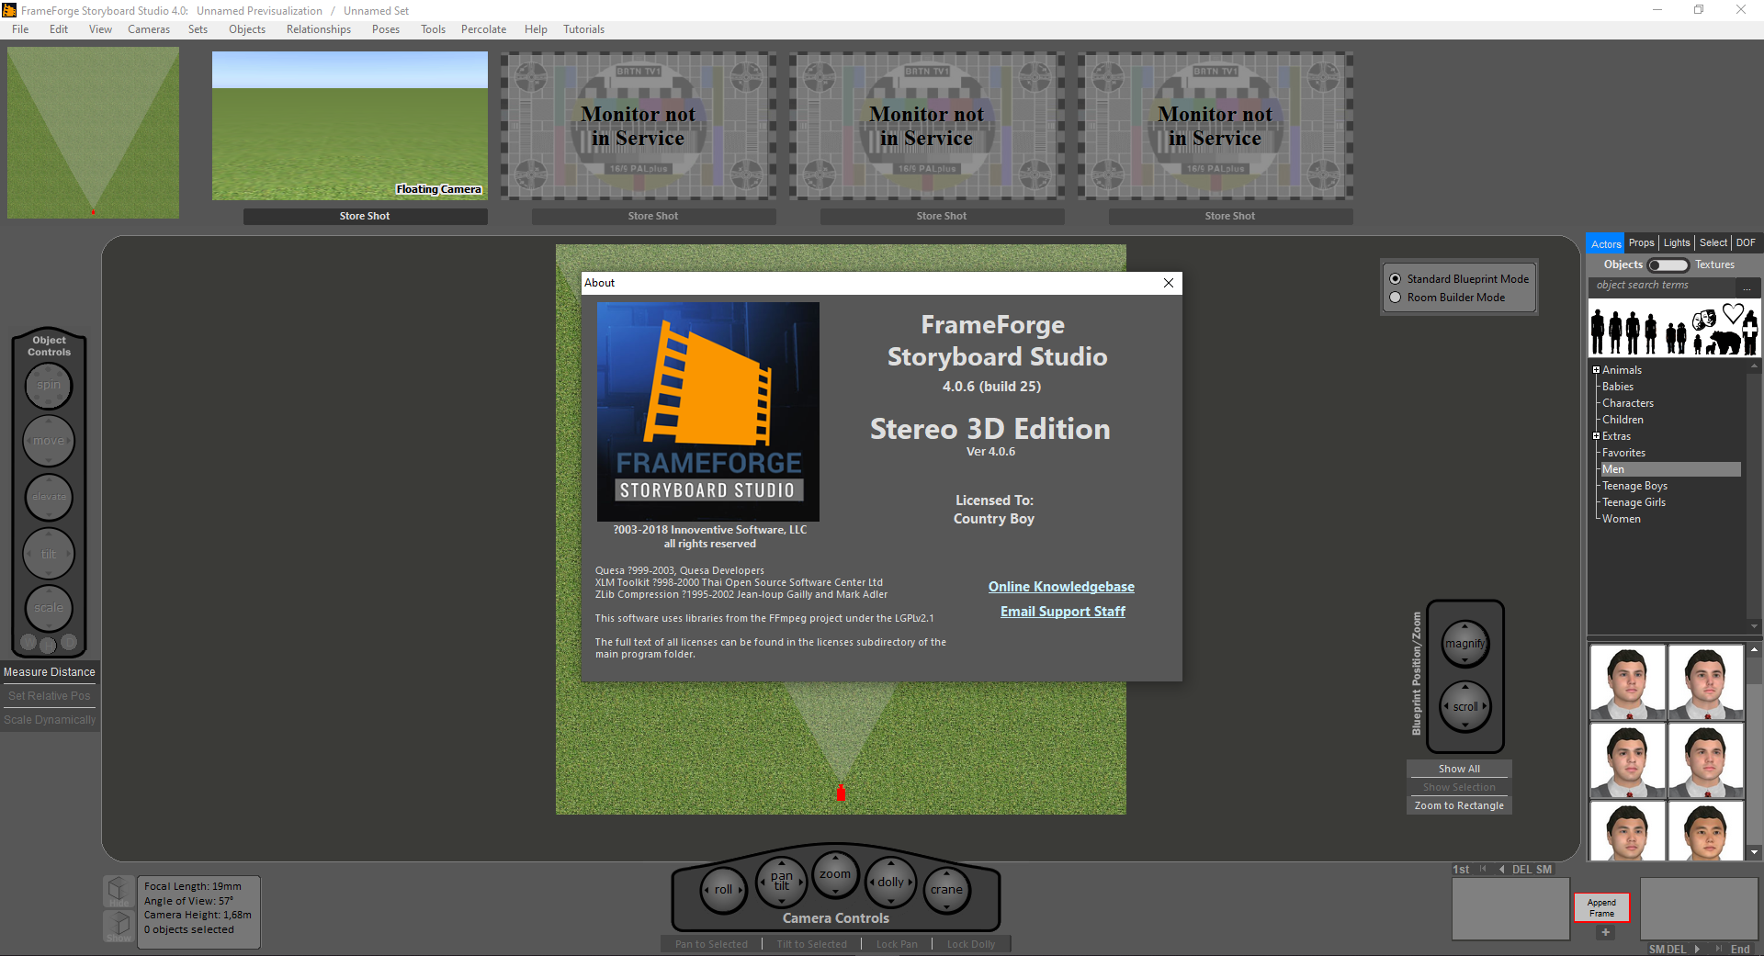Toggle Lock Dolly option

(971, 944)
